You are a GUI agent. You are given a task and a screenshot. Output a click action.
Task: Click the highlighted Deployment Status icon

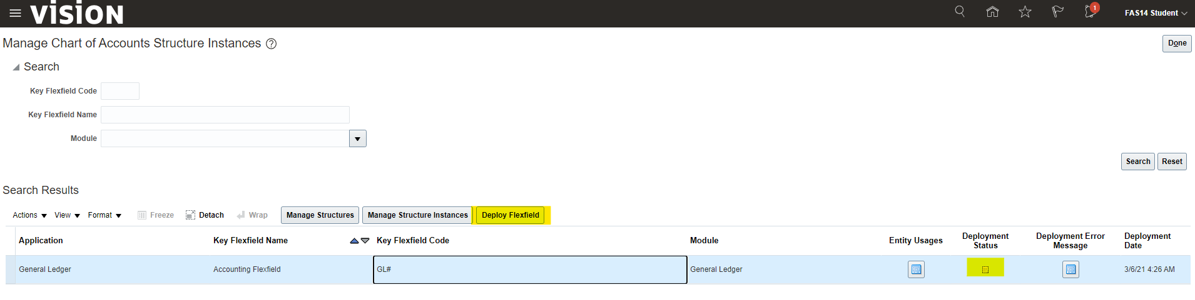[985, 269]
